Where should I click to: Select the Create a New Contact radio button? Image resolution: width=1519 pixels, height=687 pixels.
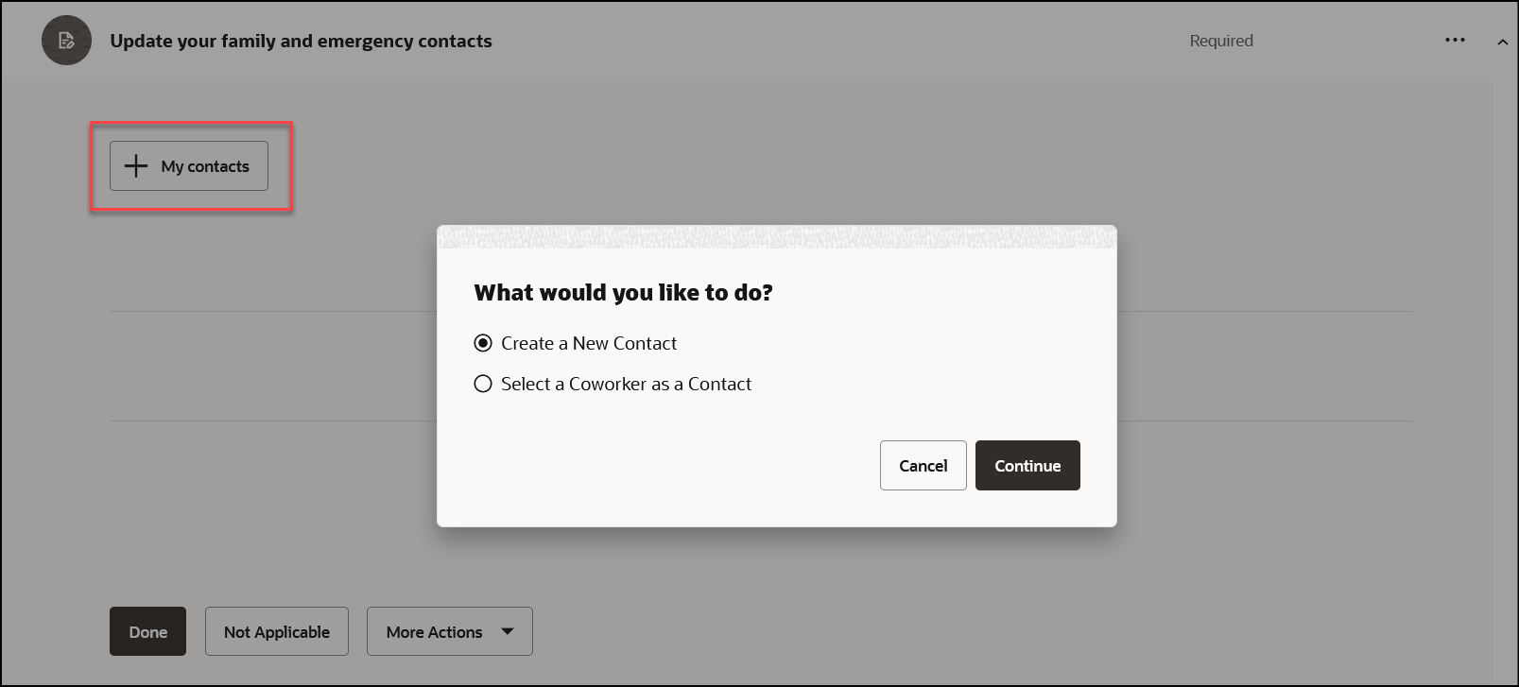pos(483,343)
